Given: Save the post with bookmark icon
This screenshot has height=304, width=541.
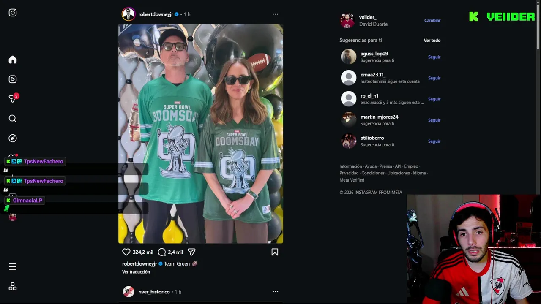Looking at the screenshot, I should (275, 252).
